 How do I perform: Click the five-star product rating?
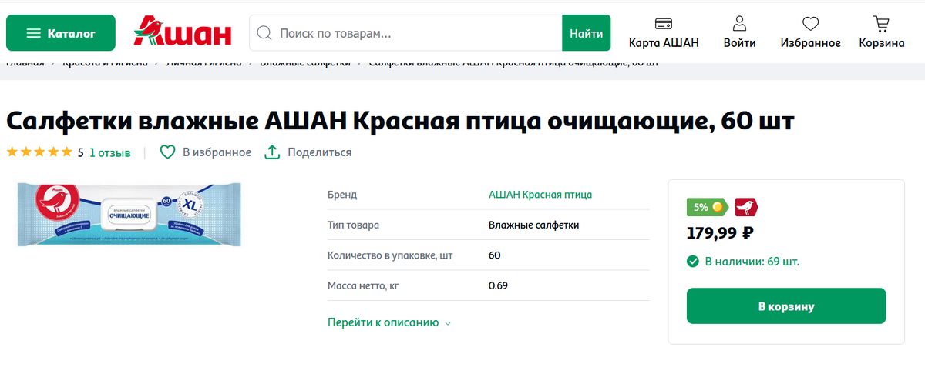(39, 152)
